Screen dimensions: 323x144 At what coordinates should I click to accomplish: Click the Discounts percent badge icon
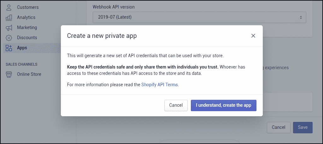click(9, 38)
